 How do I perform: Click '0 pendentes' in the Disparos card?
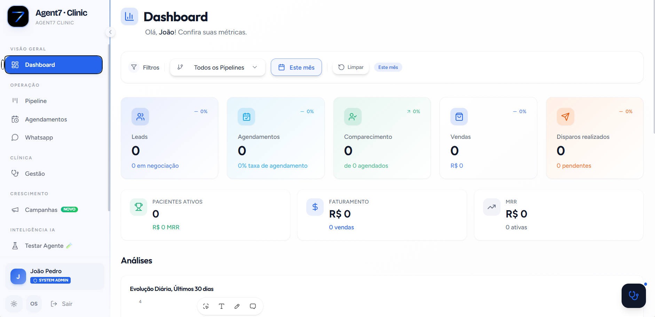(x=574, y=166)
